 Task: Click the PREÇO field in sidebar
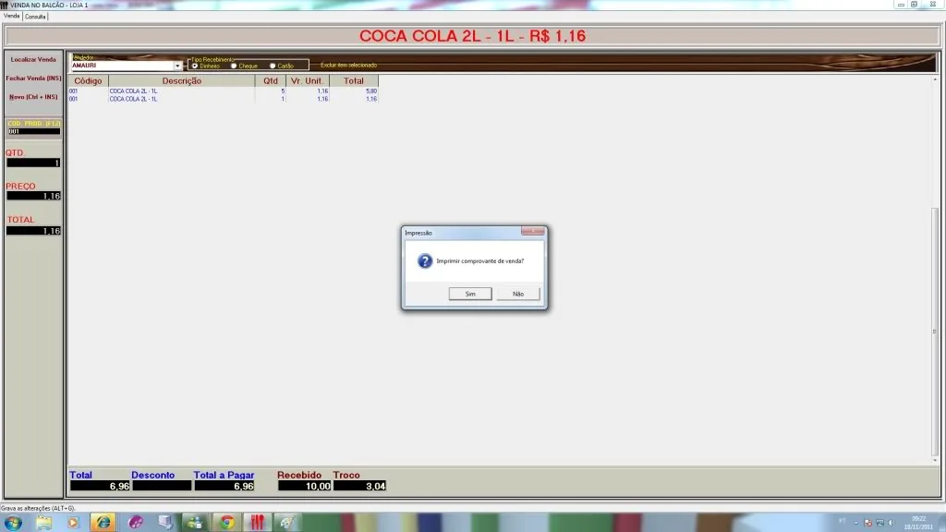(x=33, y=196)
